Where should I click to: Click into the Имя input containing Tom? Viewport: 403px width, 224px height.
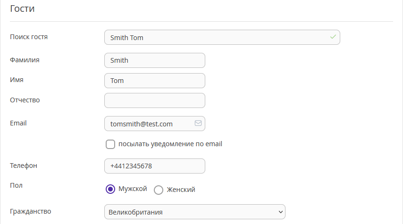click(155, 81)
